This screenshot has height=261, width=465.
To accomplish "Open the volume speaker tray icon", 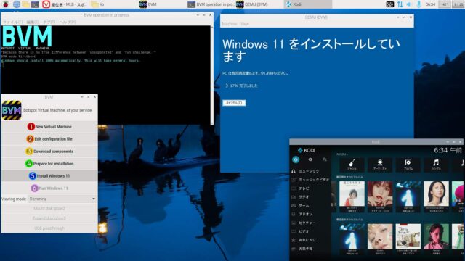I will pos(409,4).
